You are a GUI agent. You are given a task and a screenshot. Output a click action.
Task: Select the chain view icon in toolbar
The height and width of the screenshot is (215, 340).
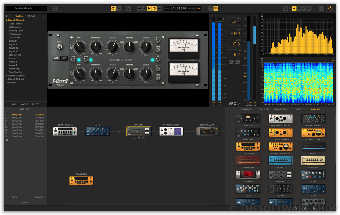point(113,8)
